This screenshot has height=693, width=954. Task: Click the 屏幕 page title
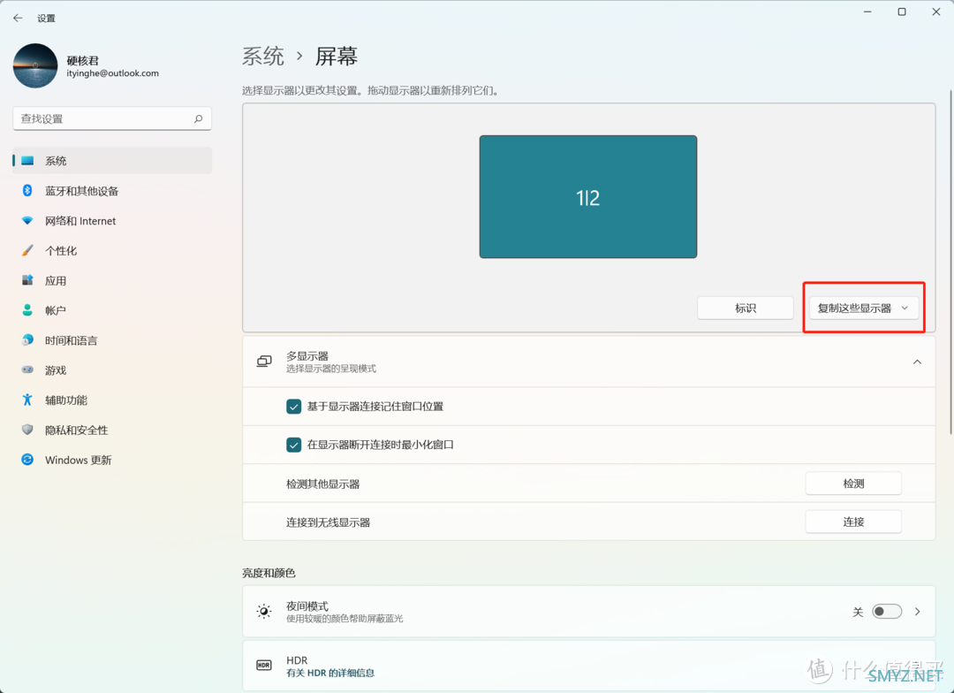pyautogui.click(x=336, y=56)
